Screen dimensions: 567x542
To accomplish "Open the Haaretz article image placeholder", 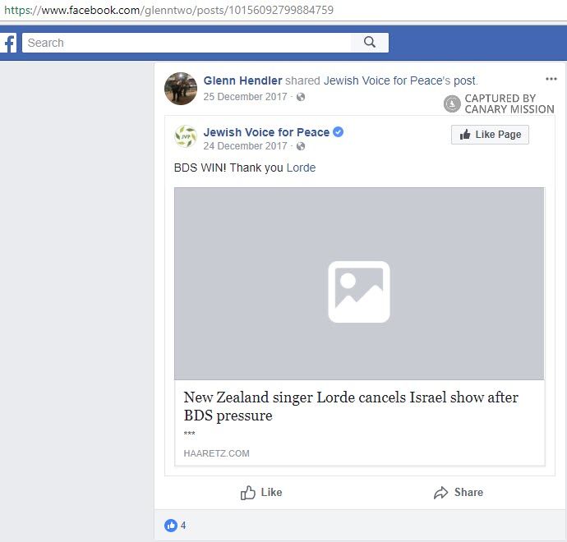I will (359, 284).
